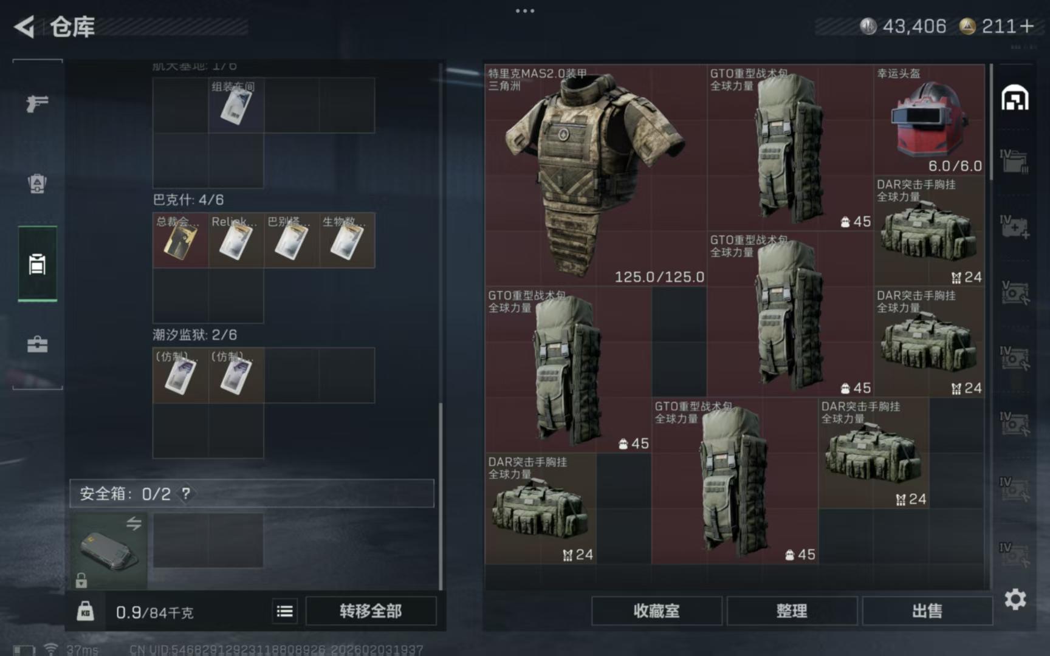Toggle the safe box swap arrows icon
1050x656 pixels.
pos(134,523)
